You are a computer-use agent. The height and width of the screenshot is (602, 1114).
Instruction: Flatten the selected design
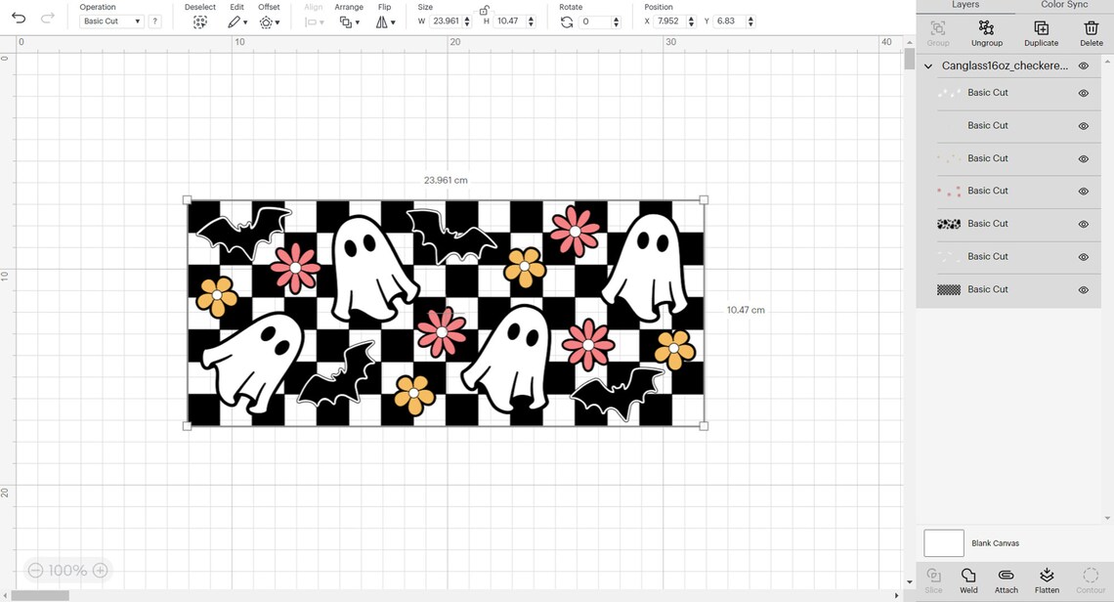tap(1047, 577)
